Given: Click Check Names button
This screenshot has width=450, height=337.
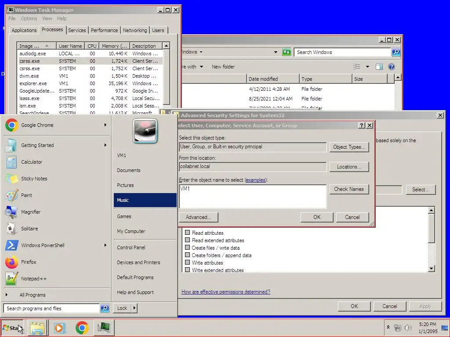Looking at the screenshot, I should [349, 189].
